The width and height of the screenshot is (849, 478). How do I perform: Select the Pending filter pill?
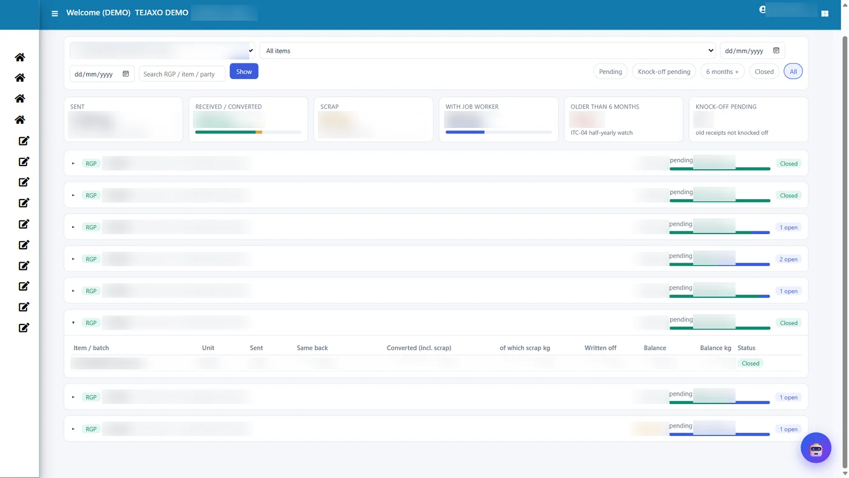[x=610, y=72]
